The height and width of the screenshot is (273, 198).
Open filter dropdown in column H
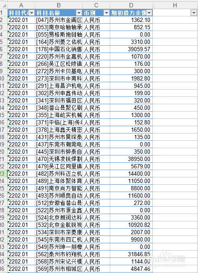pos(194,13)
